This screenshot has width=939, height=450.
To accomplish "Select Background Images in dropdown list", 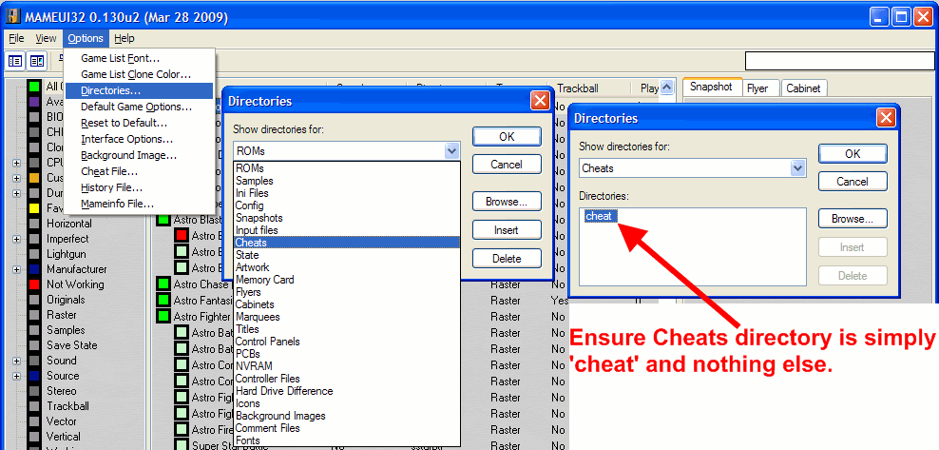I will (347, 416).
